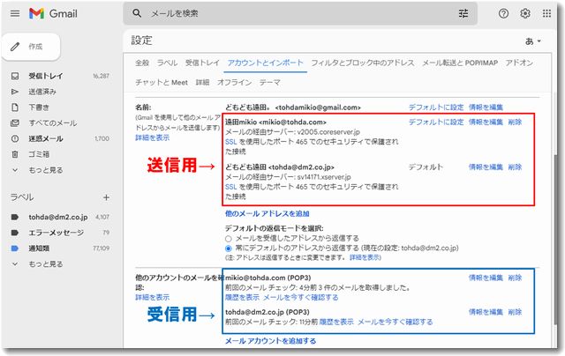Click plus icon to create new label
565x356 pixels.
(x=106, y=197)
